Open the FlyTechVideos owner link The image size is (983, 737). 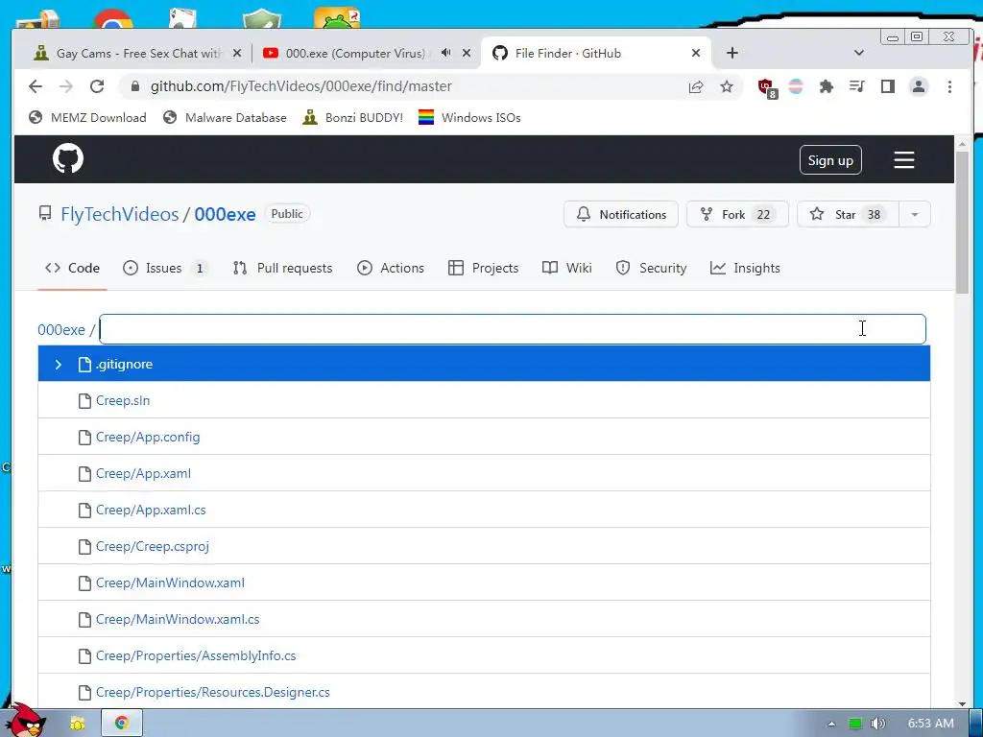pos(120,214)
